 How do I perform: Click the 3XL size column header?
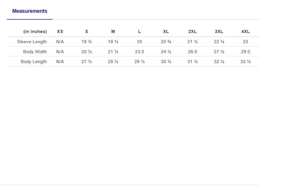[x=219, y=32]
